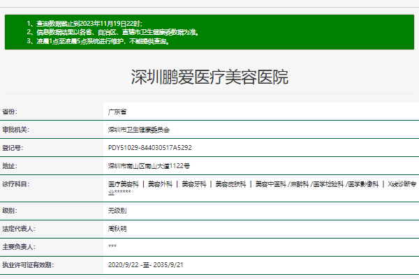Click the department 医学影像科
419x279 pixels.
363,184
